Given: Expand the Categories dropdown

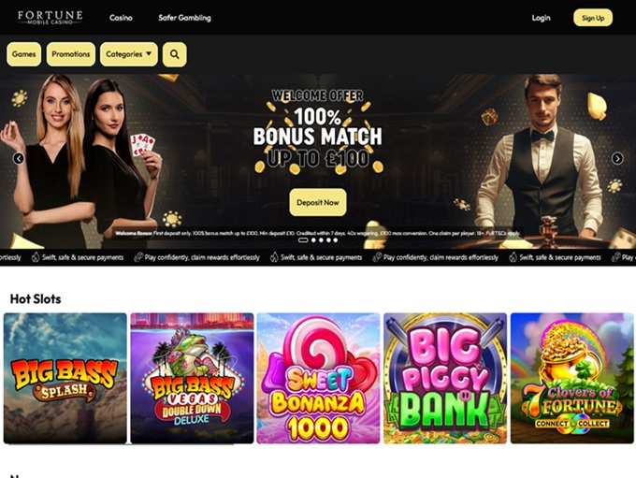Looking at the screenshot, I should 128,54.
